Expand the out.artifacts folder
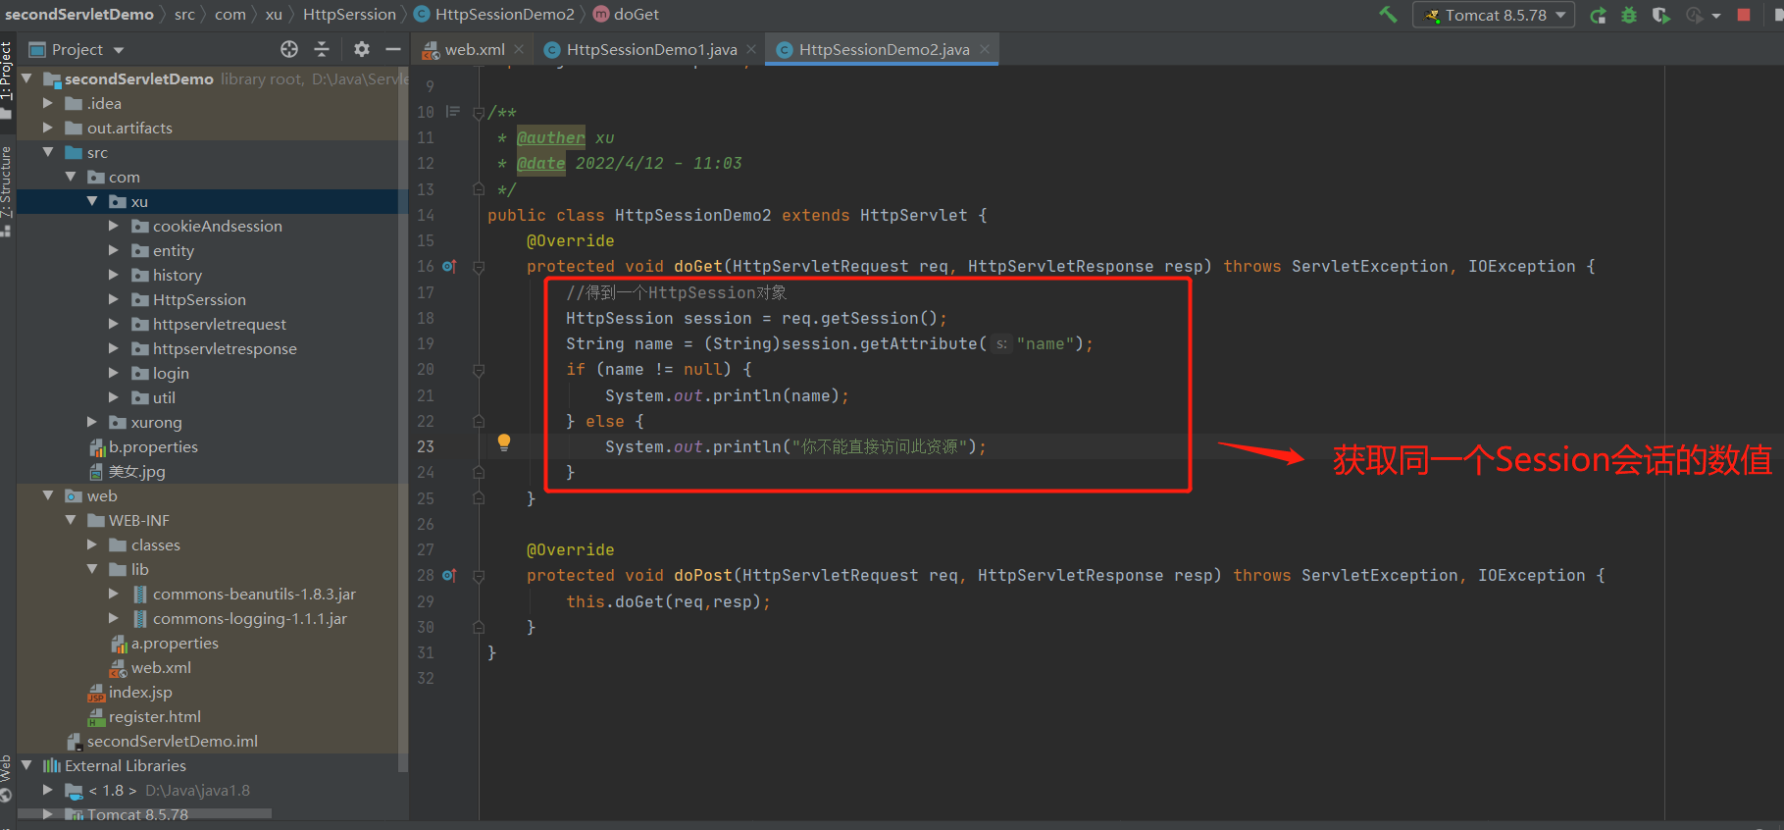This screenshot has height=830, width=1784. 48,128
